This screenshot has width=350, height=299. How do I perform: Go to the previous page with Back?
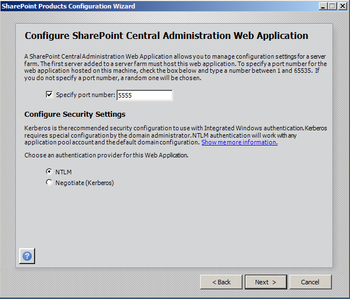click(221, 282)
